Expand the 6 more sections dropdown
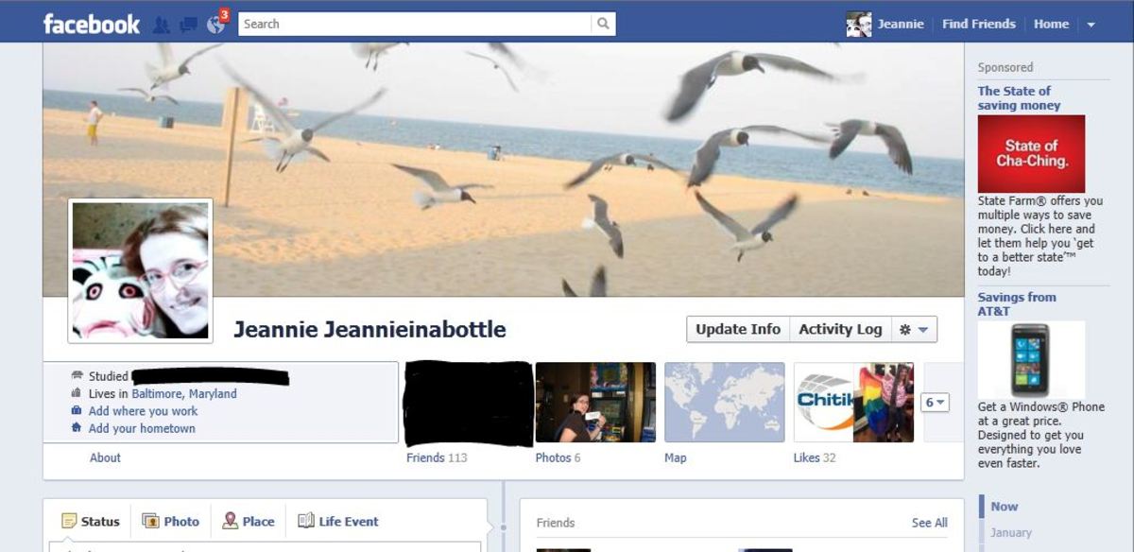 click(x=935, y=403)
